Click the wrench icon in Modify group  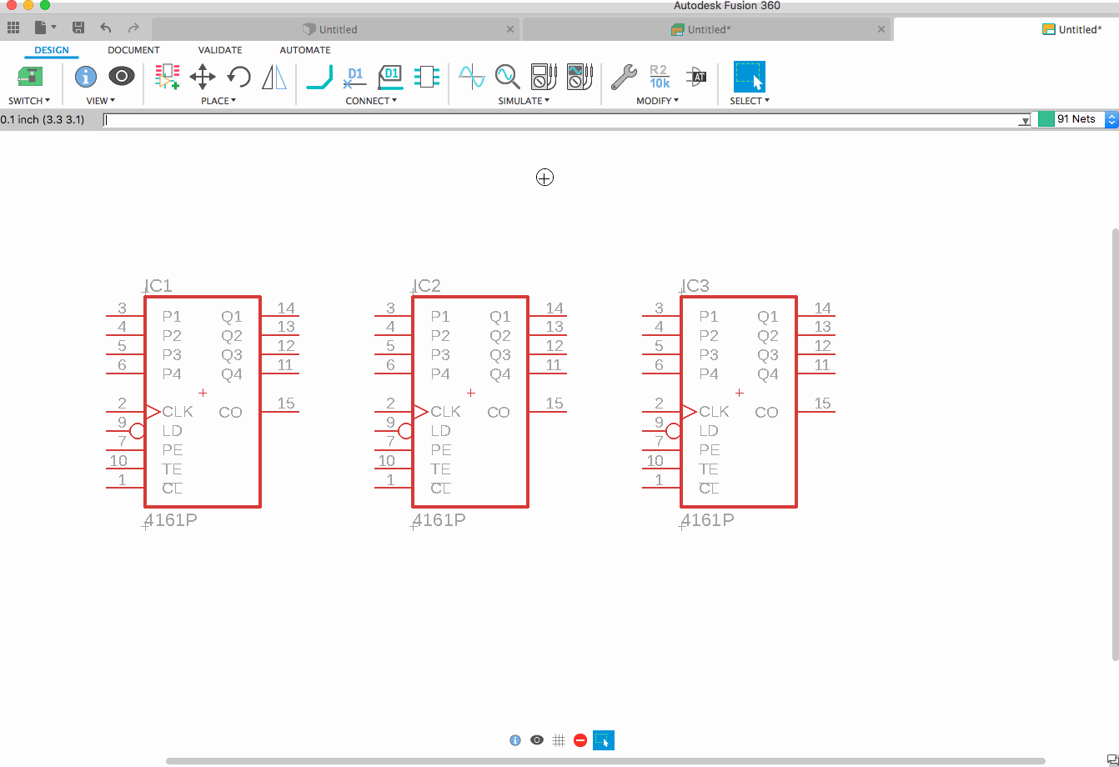coord(624,78)
